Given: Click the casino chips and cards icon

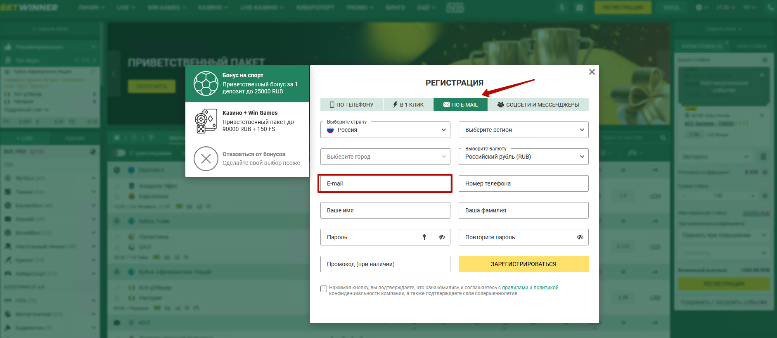Looking at the screenshot, I should tap(206, 121).
